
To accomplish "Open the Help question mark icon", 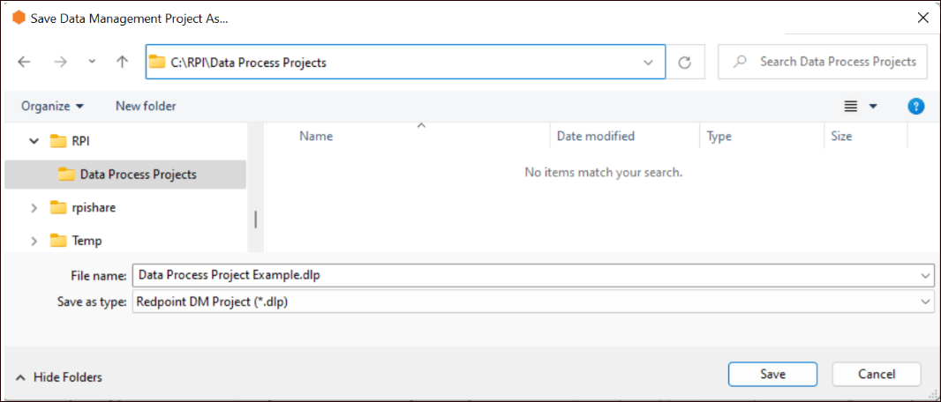I will [915, 107].
